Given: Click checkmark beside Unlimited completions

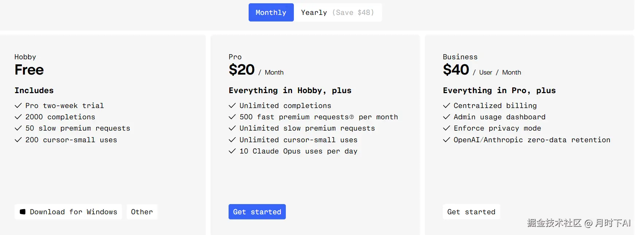Looking at the screenshot, I should [x=232, y=106].
